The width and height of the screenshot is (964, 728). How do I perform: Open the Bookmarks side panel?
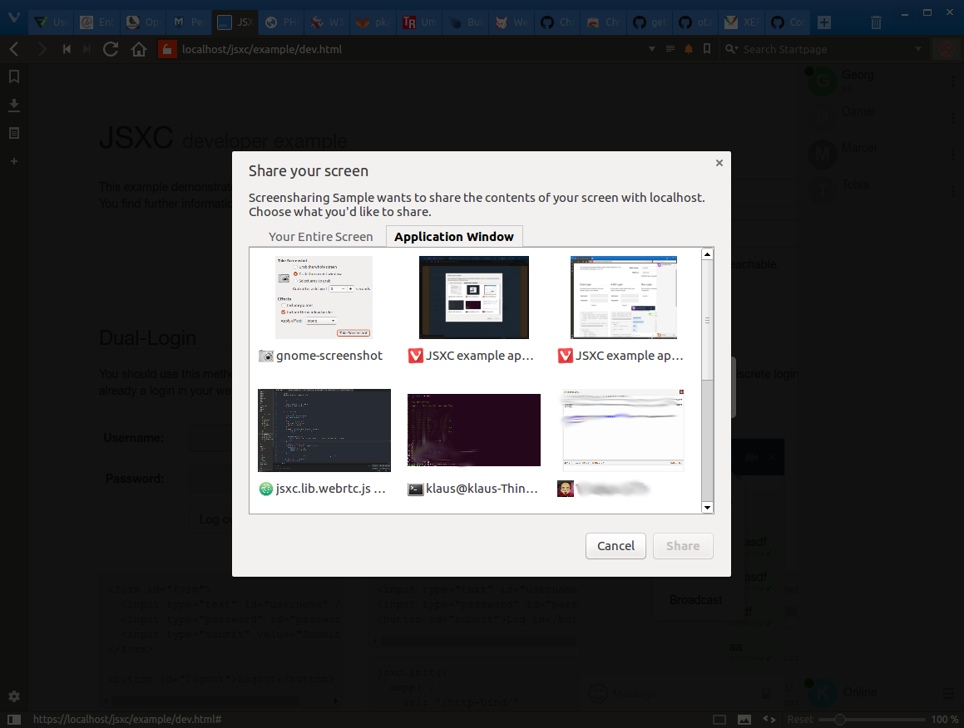tap(13, 76)
